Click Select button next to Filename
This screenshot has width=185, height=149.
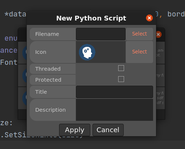click(139, 34)
